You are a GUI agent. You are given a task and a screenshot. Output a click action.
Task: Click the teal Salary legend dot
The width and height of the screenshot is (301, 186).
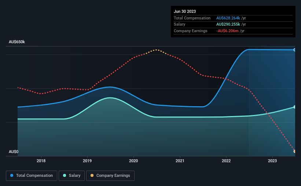pos(65,175)
